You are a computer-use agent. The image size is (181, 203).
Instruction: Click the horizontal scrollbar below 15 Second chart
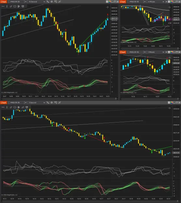pos(59,99)
